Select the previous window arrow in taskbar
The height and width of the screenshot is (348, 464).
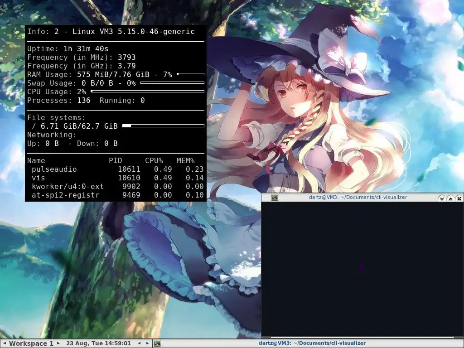click(139, 343)
